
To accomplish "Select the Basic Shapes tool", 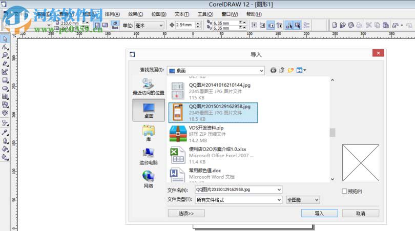I will coord(5,105).
